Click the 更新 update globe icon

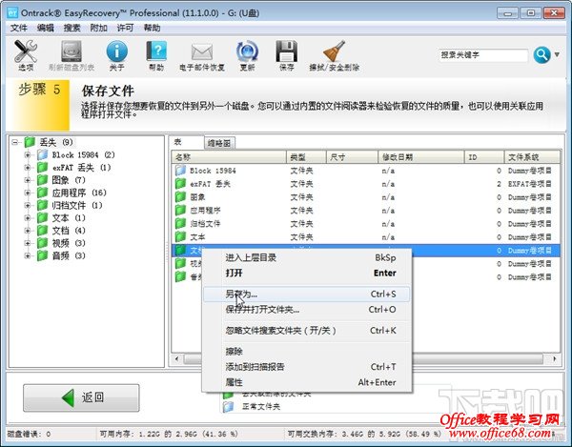(247, 51)
